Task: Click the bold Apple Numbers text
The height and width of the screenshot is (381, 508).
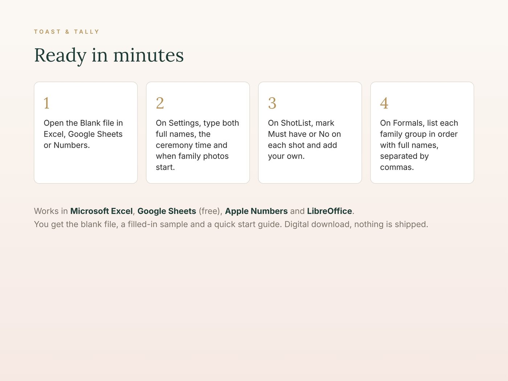Action: coord(256,211)
